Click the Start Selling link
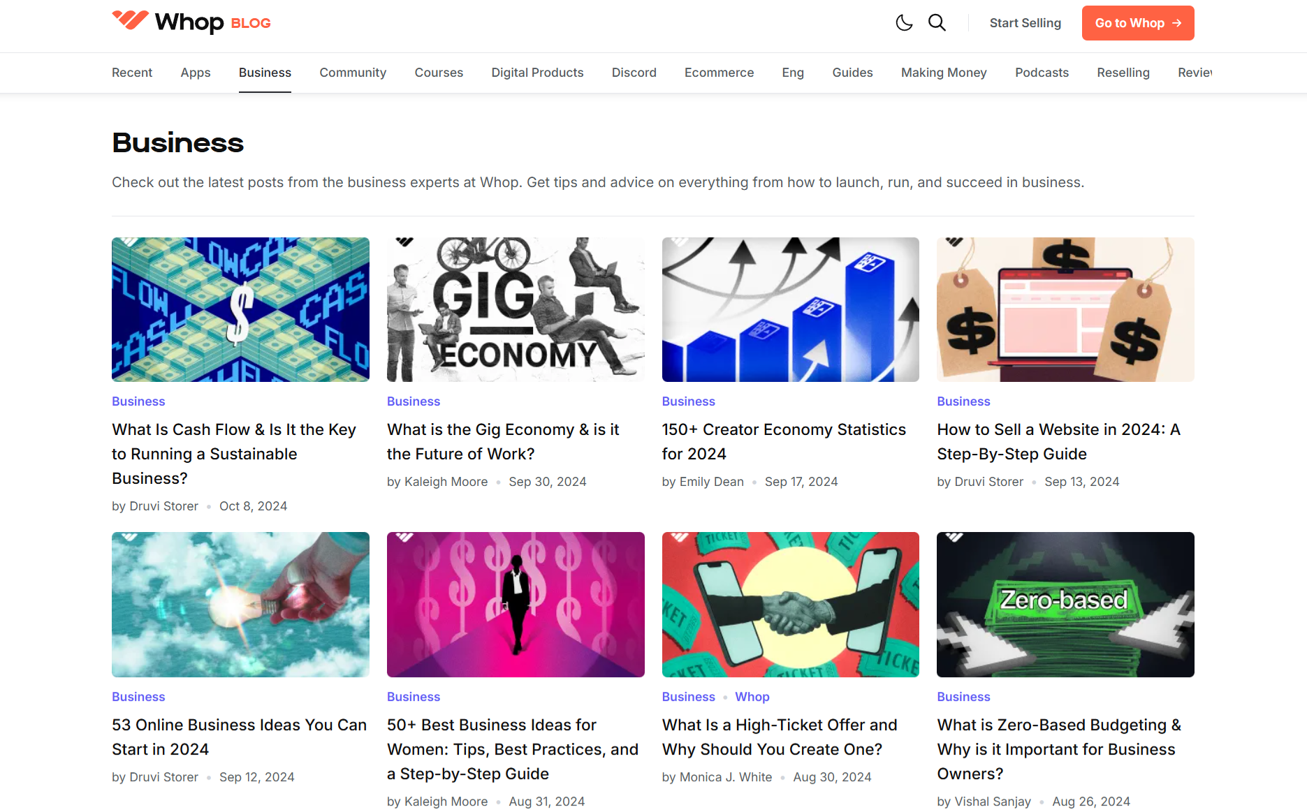This screenshot has height=812, width=1307. coord(1025,22)
